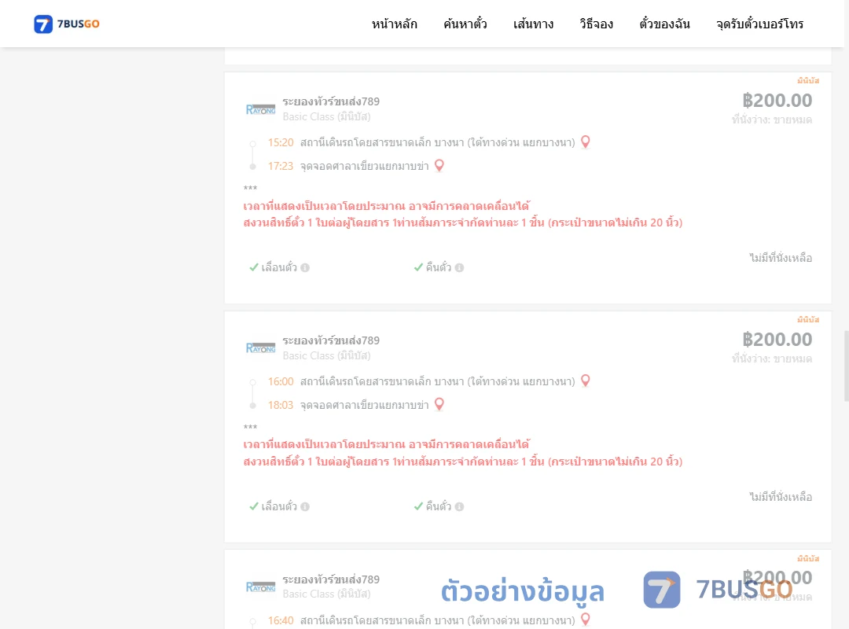Open ตั๋วของฉัน in navigation
Viewport: 849px width, 629px height.
tap(664, 24)
